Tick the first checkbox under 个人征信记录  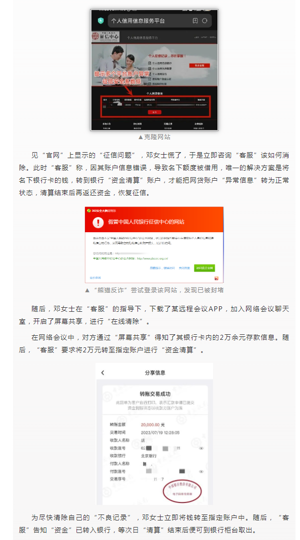[149, 64]
